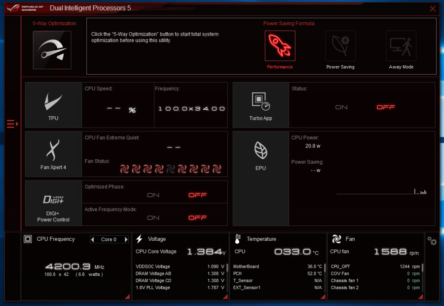
Task: Start the 5-Way Optimization speedometer button
Action: coord(52,50)
